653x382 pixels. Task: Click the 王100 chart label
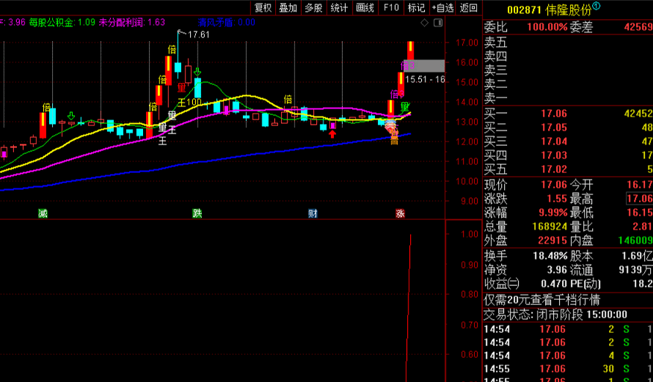[189, 102]
